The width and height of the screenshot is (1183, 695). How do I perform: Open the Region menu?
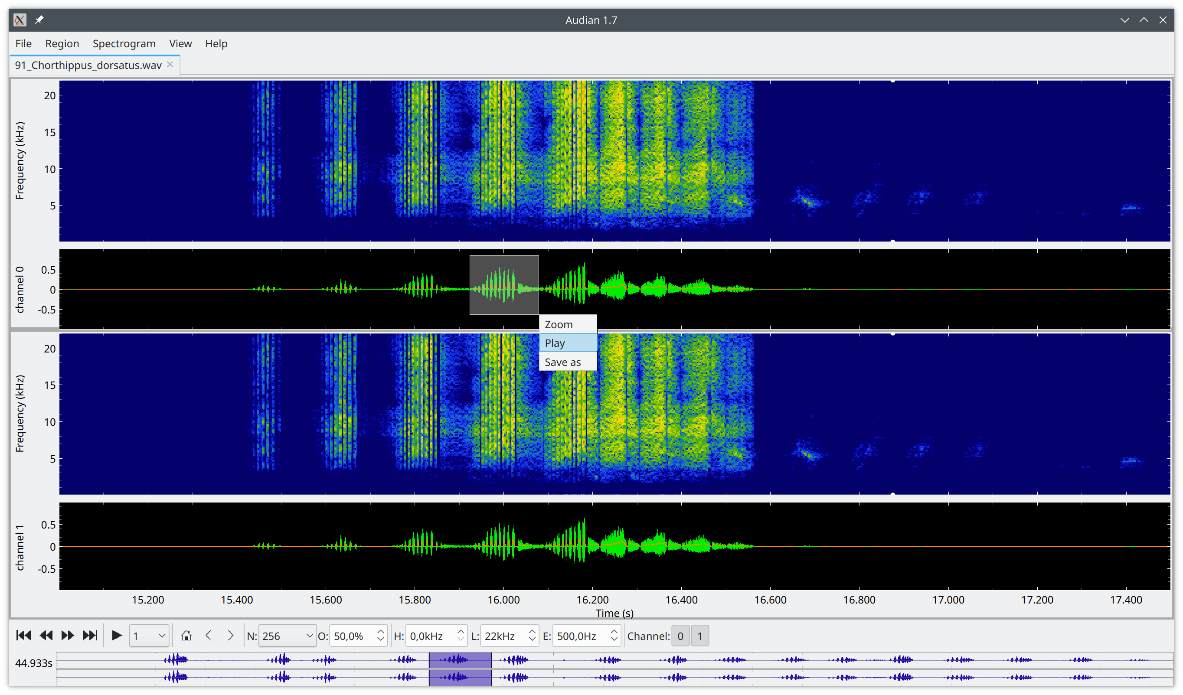(62, 43)
